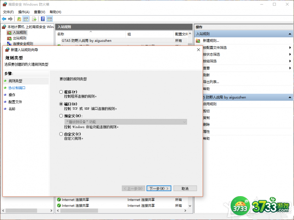Open the Help toolbar icon
Screen dimensions: 294x220
tap(43, 19)
